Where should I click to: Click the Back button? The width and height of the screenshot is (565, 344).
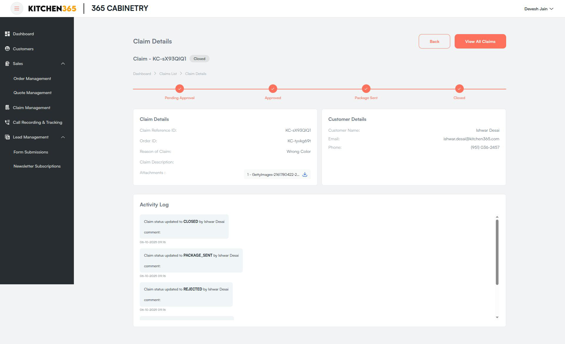[434, 41]
